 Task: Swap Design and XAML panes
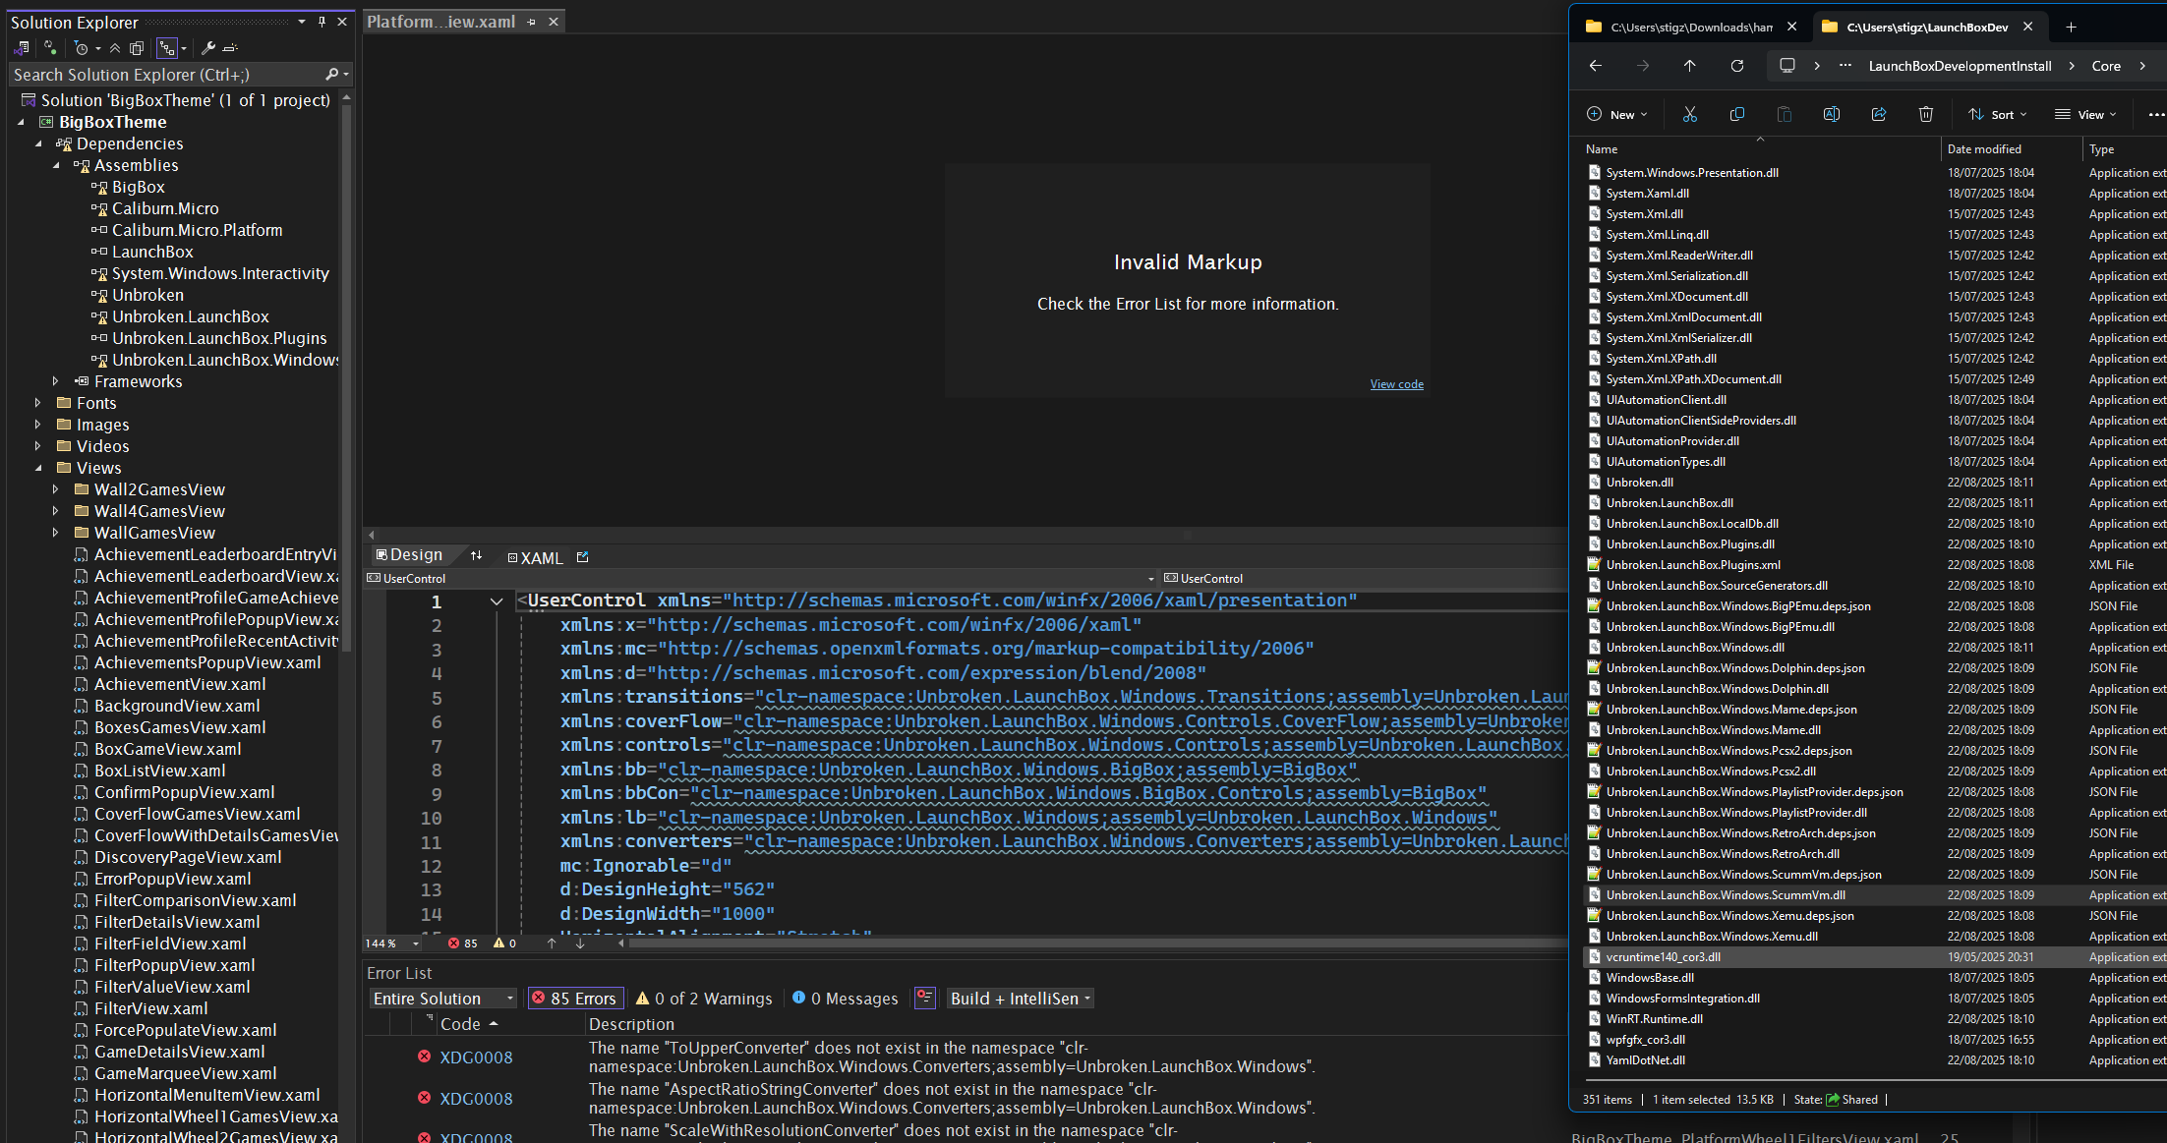(477, 556)
